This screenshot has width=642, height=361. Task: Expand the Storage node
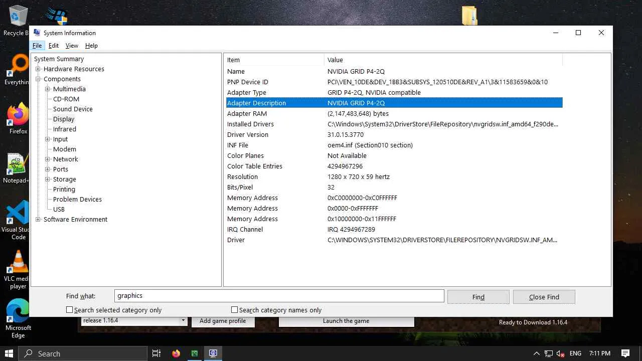[48, 179]
